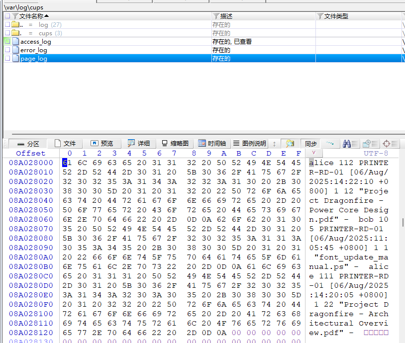Image resolution: width=405 pixels, height=343 pixels.
Task: Click the filter icon beside 描述
Action: coord(216,16)
